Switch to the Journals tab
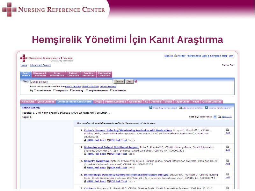Image resolution: width=255 pixels, height=191 pixels. pyautogui.click(x=156, y=102)
